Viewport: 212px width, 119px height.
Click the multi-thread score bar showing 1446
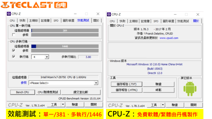[65, 46]
